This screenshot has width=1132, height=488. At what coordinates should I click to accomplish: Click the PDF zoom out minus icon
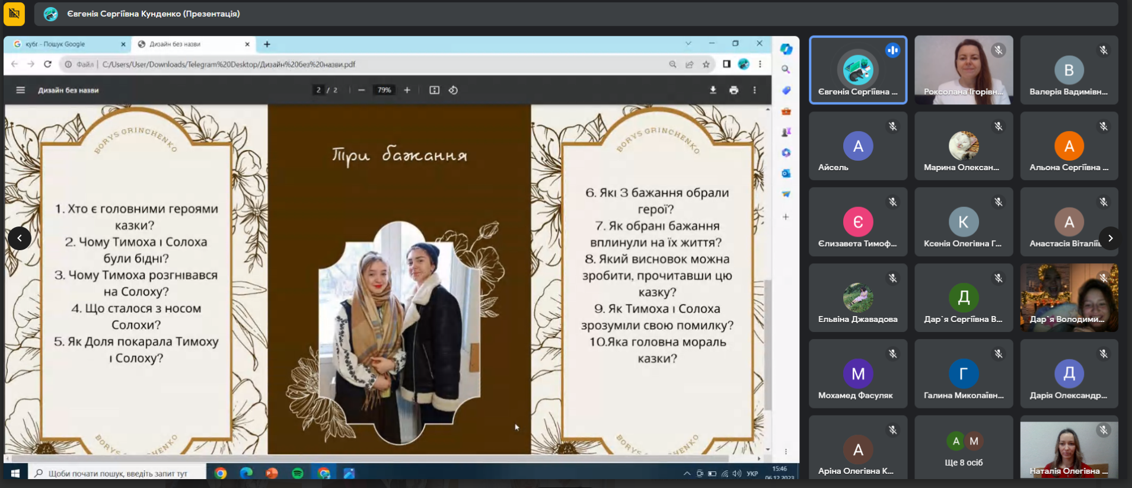click(361, 90)
